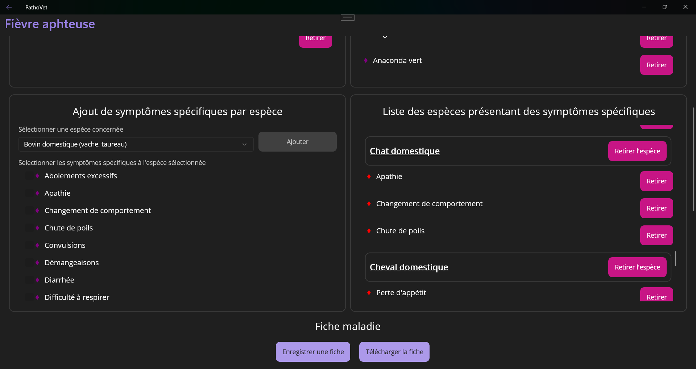
Task: Toggle the Difficulté à respirer checkbox
Action: (x=29, y=297)
